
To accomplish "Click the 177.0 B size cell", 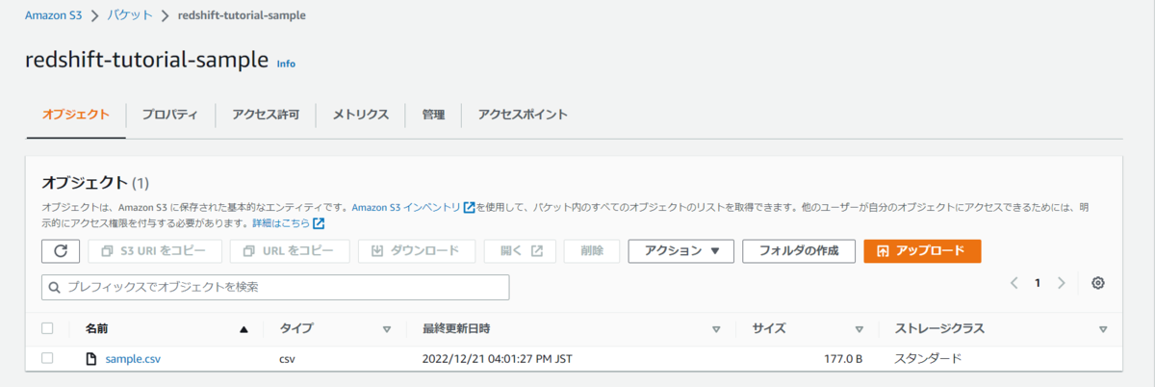I will tap(842, 359).
